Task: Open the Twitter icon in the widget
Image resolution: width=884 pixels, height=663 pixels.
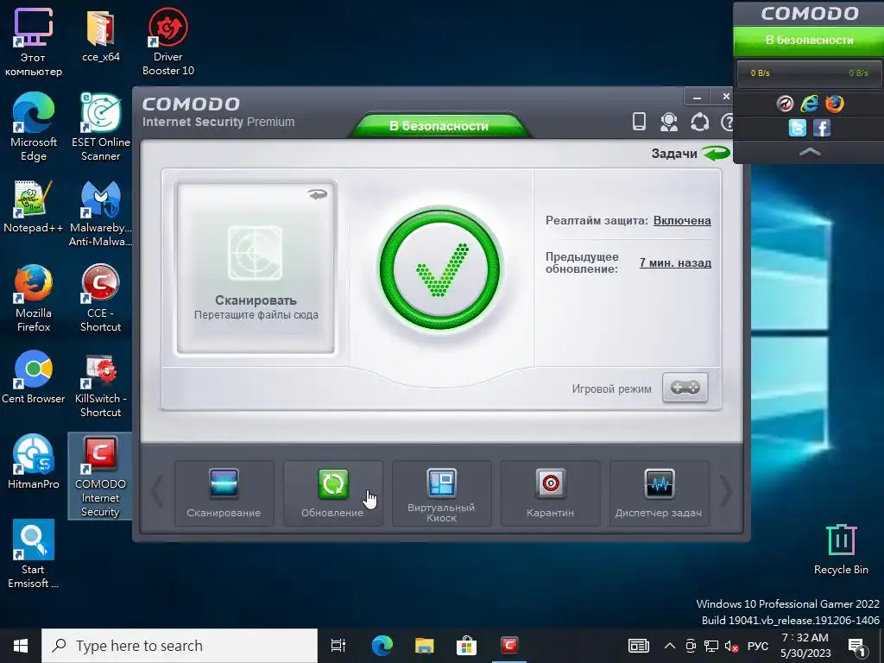Action: tap(797, 128)
